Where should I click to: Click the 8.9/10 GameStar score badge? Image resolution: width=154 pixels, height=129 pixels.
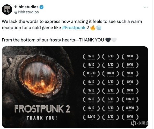pyautogui.click(x=130, y=100)
